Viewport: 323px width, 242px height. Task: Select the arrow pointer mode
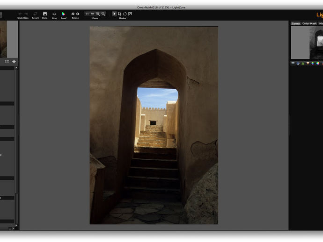114,14
